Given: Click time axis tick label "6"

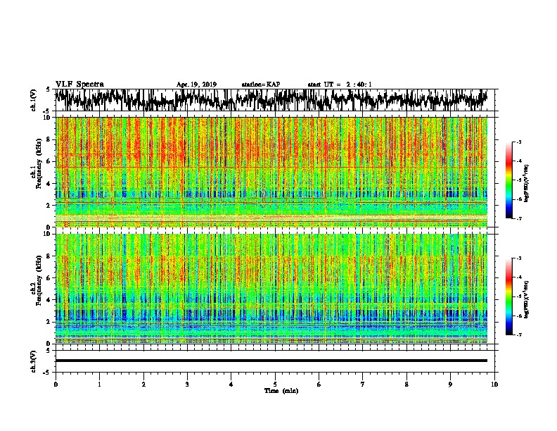Looking at the screenshot, I should tap(319, 385).
